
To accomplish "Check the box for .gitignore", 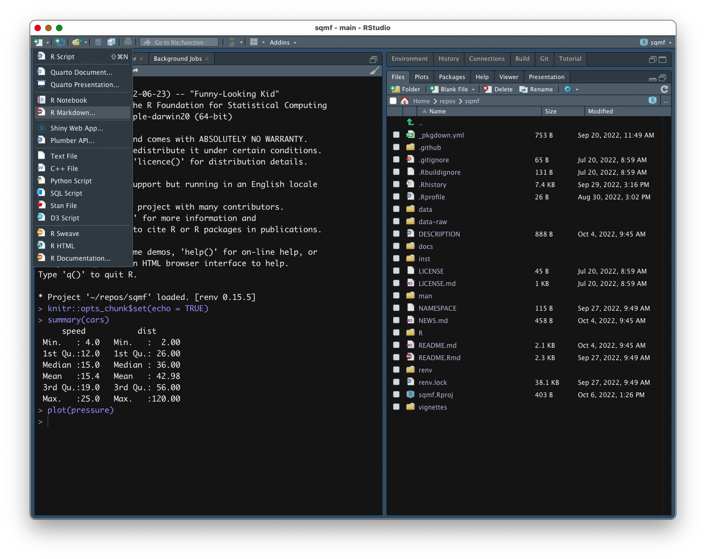I will pyautogui.click(x=397, y=160).
